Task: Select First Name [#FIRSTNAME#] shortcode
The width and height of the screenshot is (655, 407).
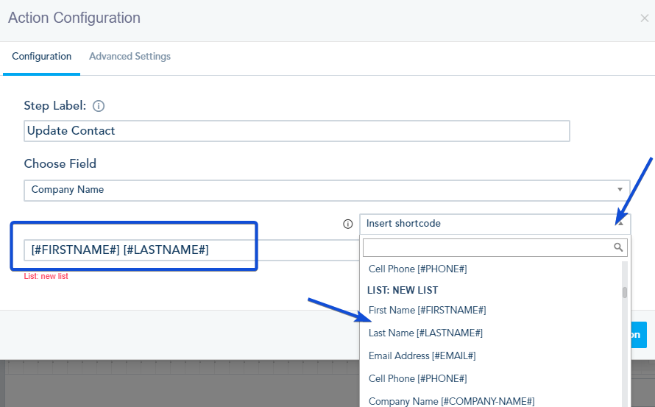Action: 427,310
